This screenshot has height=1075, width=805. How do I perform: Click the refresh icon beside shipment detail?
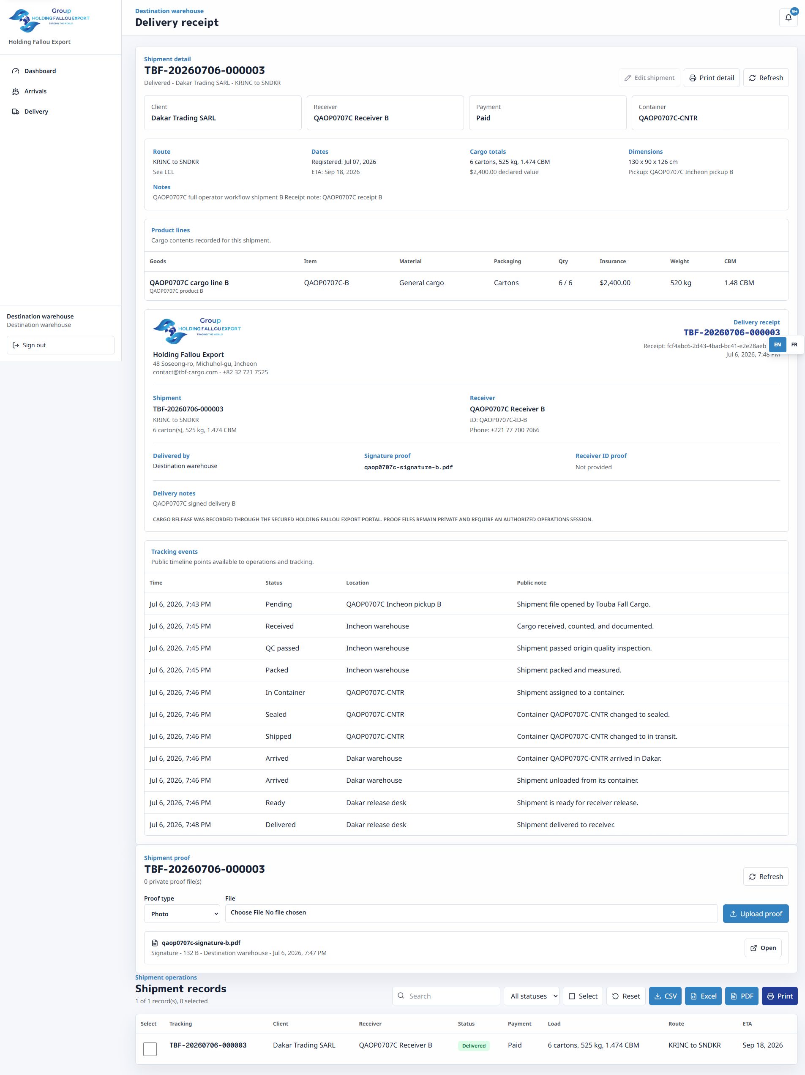pyautogui.click(x=752, y=78)
